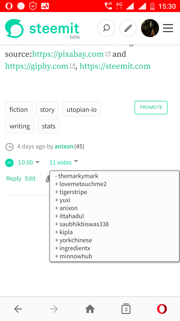Tap the browser back arrow

[x=18, y=309]
